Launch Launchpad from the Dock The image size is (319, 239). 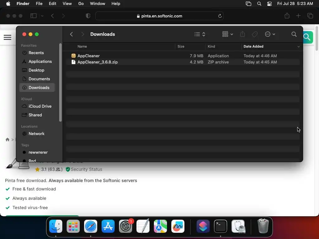[x=73, y=226]
